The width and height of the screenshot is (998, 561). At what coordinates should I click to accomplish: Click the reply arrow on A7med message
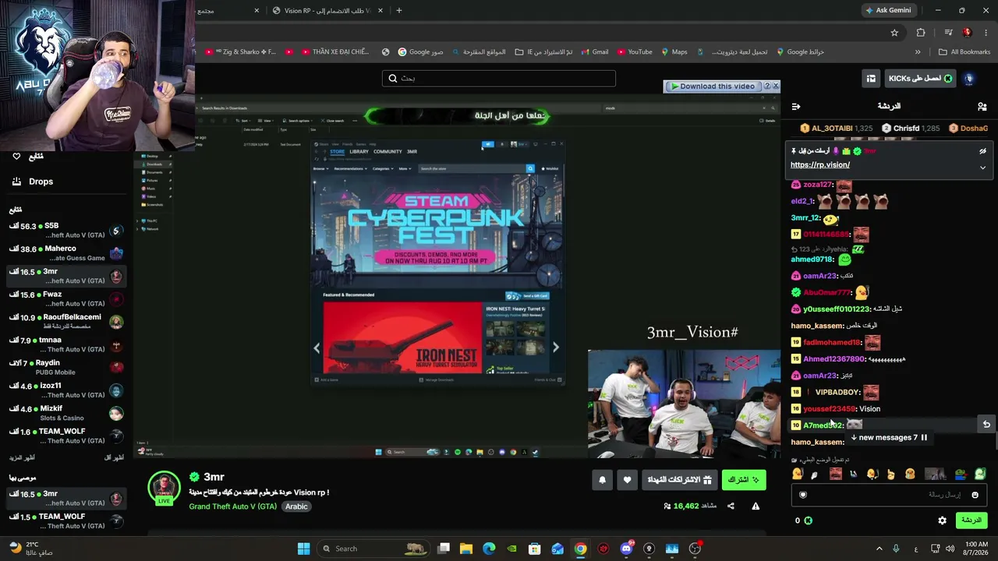986,425
